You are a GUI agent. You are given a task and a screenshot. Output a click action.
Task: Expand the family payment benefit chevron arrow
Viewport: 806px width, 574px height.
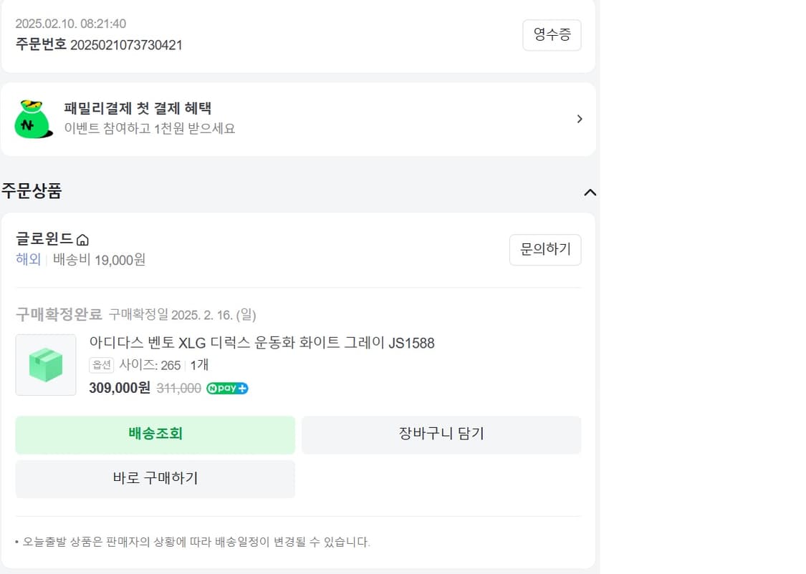point(580,119)
